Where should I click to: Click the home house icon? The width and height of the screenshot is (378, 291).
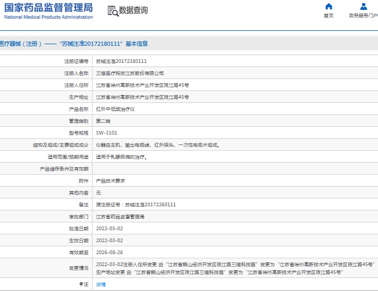click(x=329, y=6)
